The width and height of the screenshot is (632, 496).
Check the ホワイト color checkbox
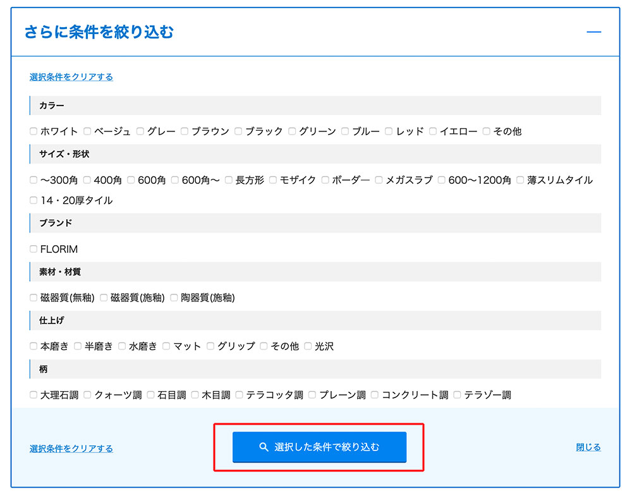[33, 131]
